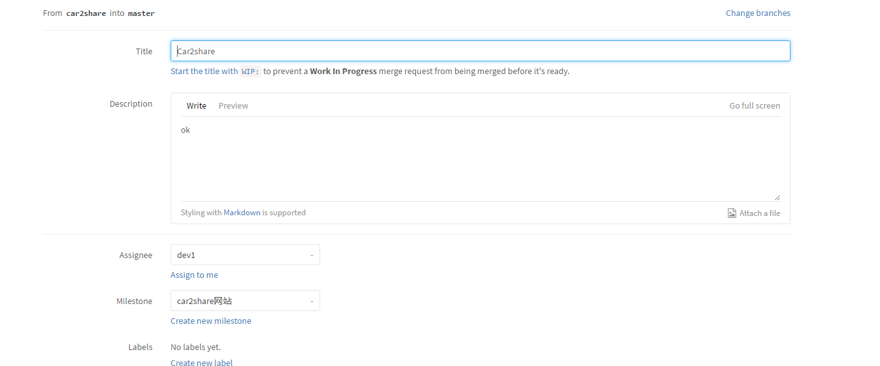Click Create new label

[x=201, y=363]
